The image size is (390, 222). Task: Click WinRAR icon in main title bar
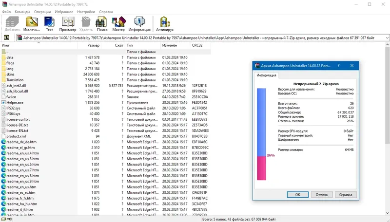coord(4,4)
